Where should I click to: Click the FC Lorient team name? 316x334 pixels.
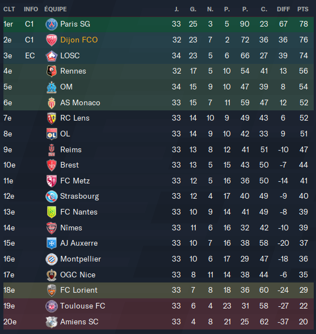tap(79, 290)
